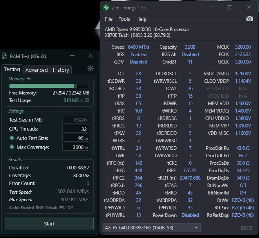Start the RAM test
259x238 pixels.
click(x=49, y=223)
